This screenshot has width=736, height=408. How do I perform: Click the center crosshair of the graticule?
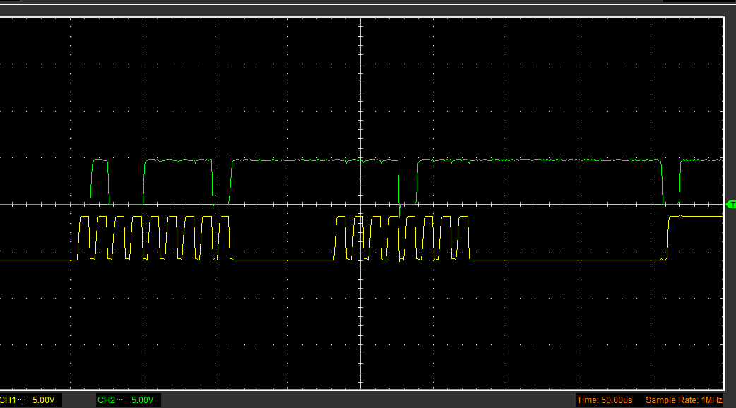pos(361,205)
